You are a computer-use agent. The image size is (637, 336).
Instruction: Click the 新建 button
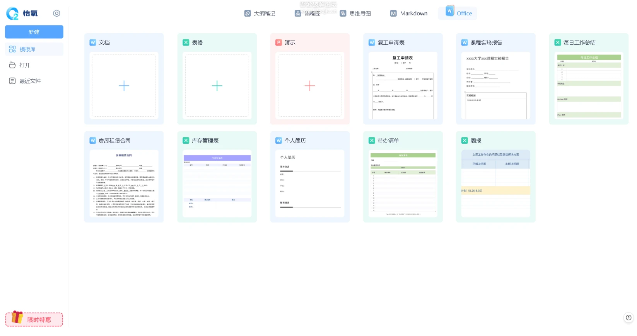click(34, 32)
